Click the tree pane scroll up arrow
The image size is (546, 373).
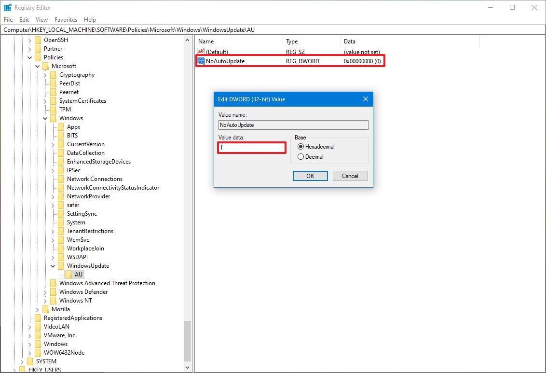point(187,40)
